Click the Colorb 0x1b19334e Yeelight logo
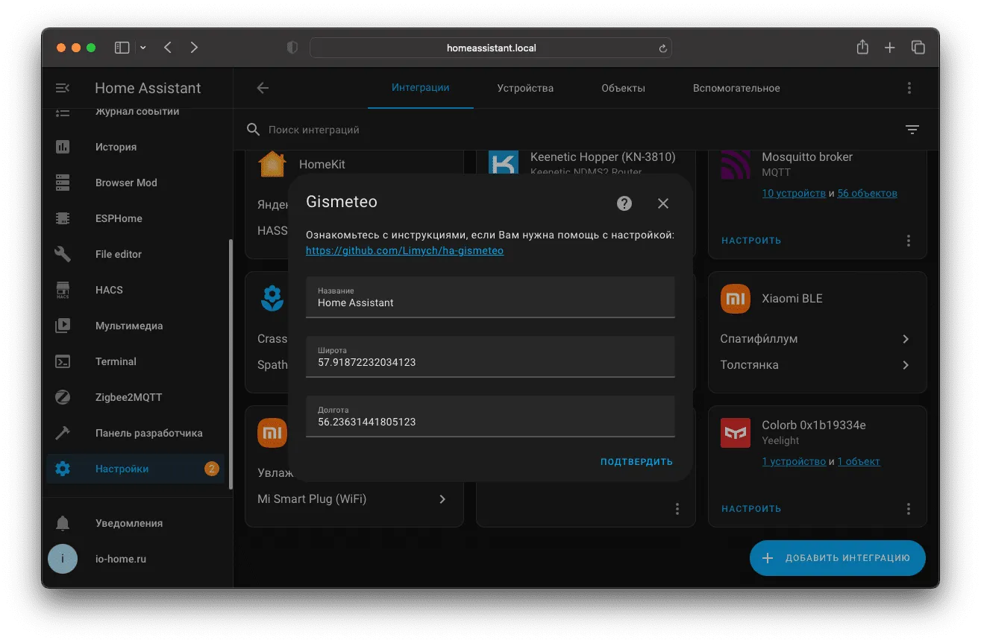 point(736,433)
